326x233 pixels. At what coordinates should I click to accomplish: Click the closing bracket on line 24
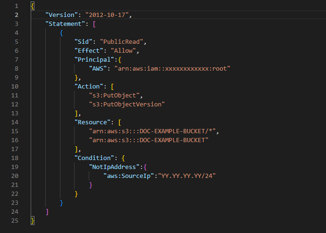tap(47, 212)
